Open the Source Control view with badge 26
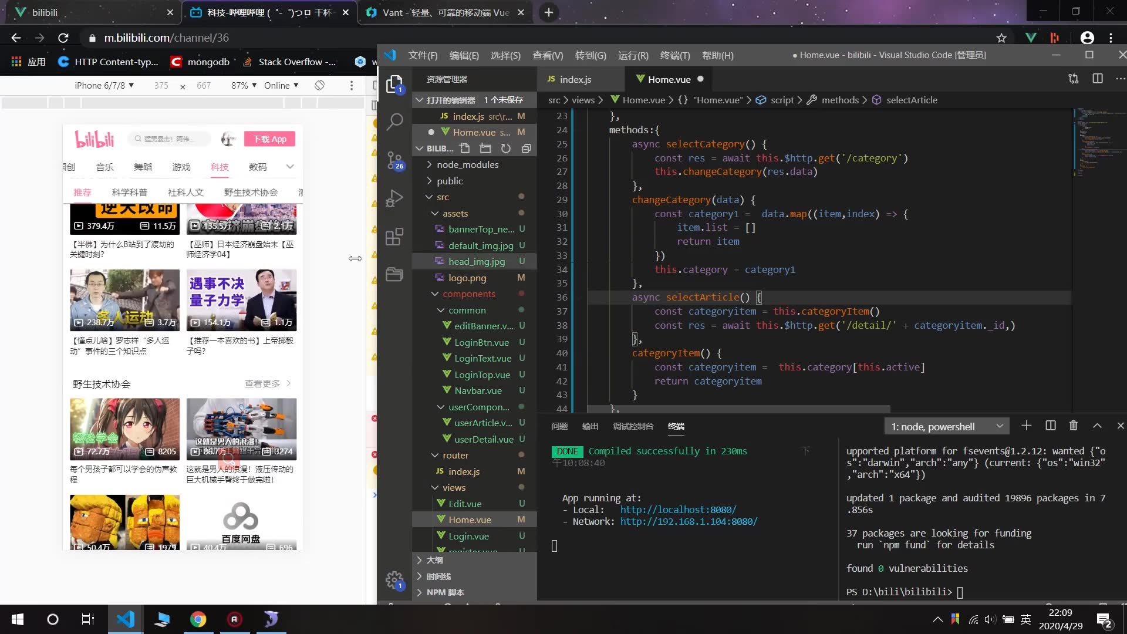The height and width of the screenshot is (634, 1127). click(x=394, y=160)
